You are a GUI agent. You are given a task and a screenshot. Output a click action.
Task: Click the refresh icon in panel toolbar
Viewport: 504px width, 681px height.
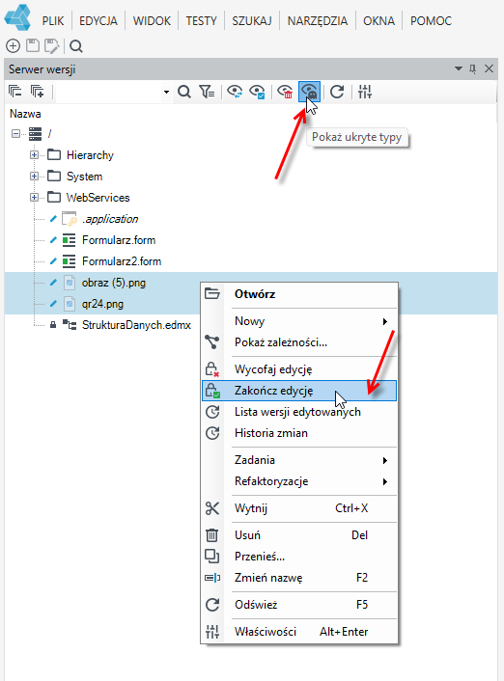[x=337, y=92]
